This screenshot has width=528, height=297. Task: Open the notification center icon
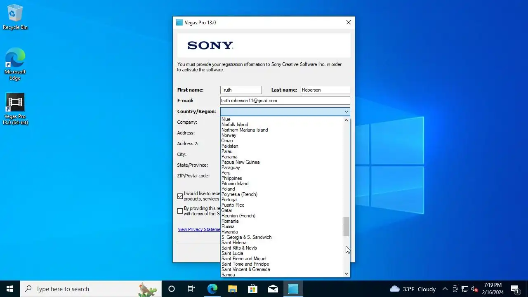coord(515,289)
